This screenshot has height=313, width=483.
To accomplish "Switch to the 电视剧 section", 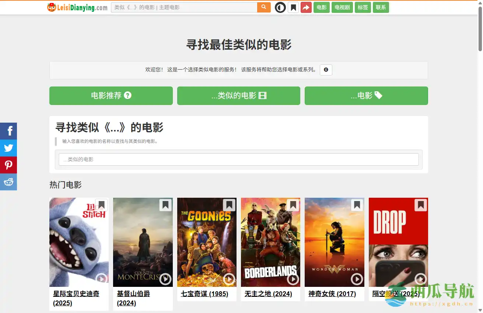I will (342, 7).
